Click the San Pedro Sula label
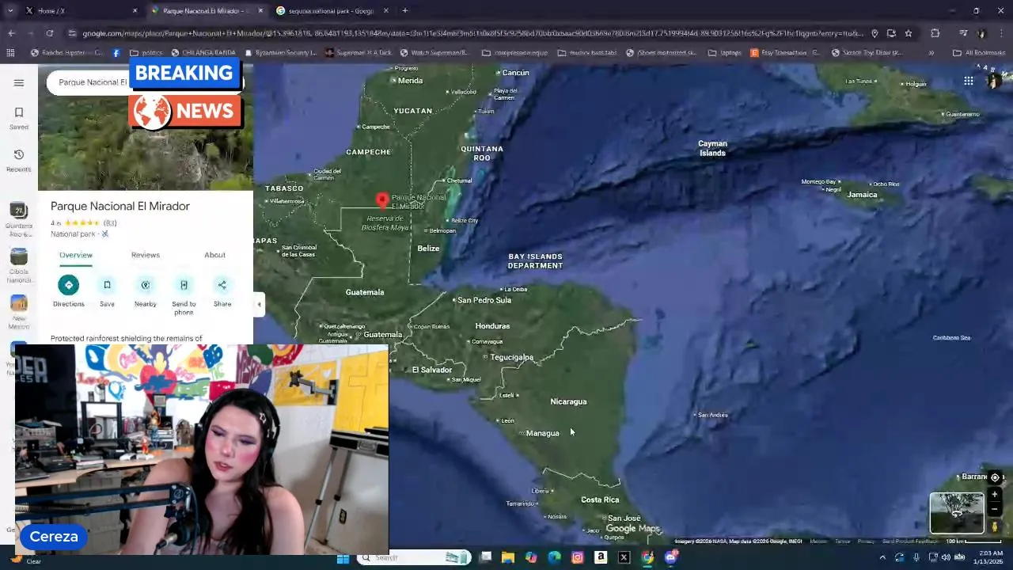1013x570 pixels. tap(484, 300)
